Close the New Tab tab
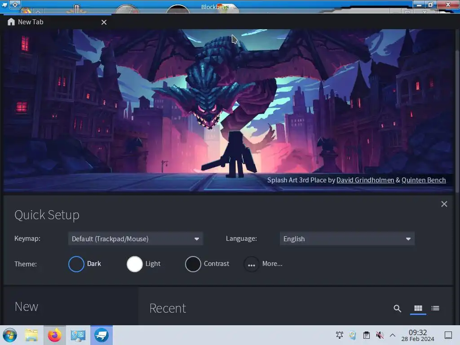Image resolution: width=460 pixels, height=345 pixels. pos(104,22)
